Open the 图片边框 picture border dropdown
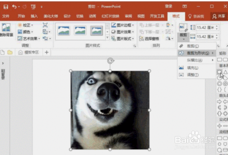The image size is (228, 155). [x=123, y=25]
